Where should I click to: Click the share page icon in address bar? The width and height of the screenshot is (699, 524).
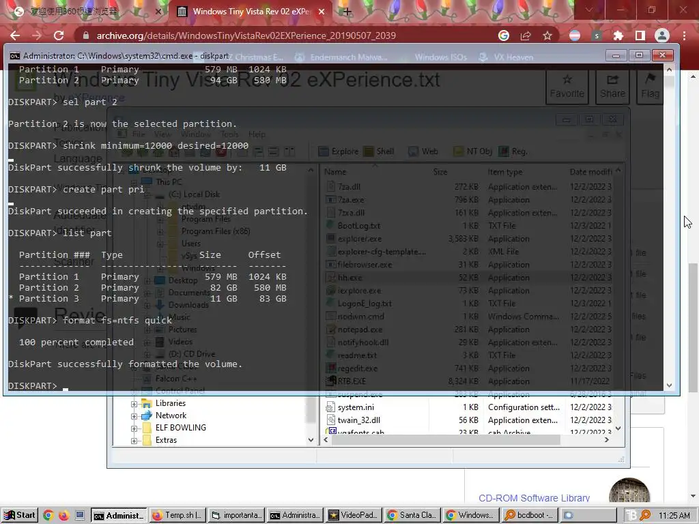click(526, 35)
